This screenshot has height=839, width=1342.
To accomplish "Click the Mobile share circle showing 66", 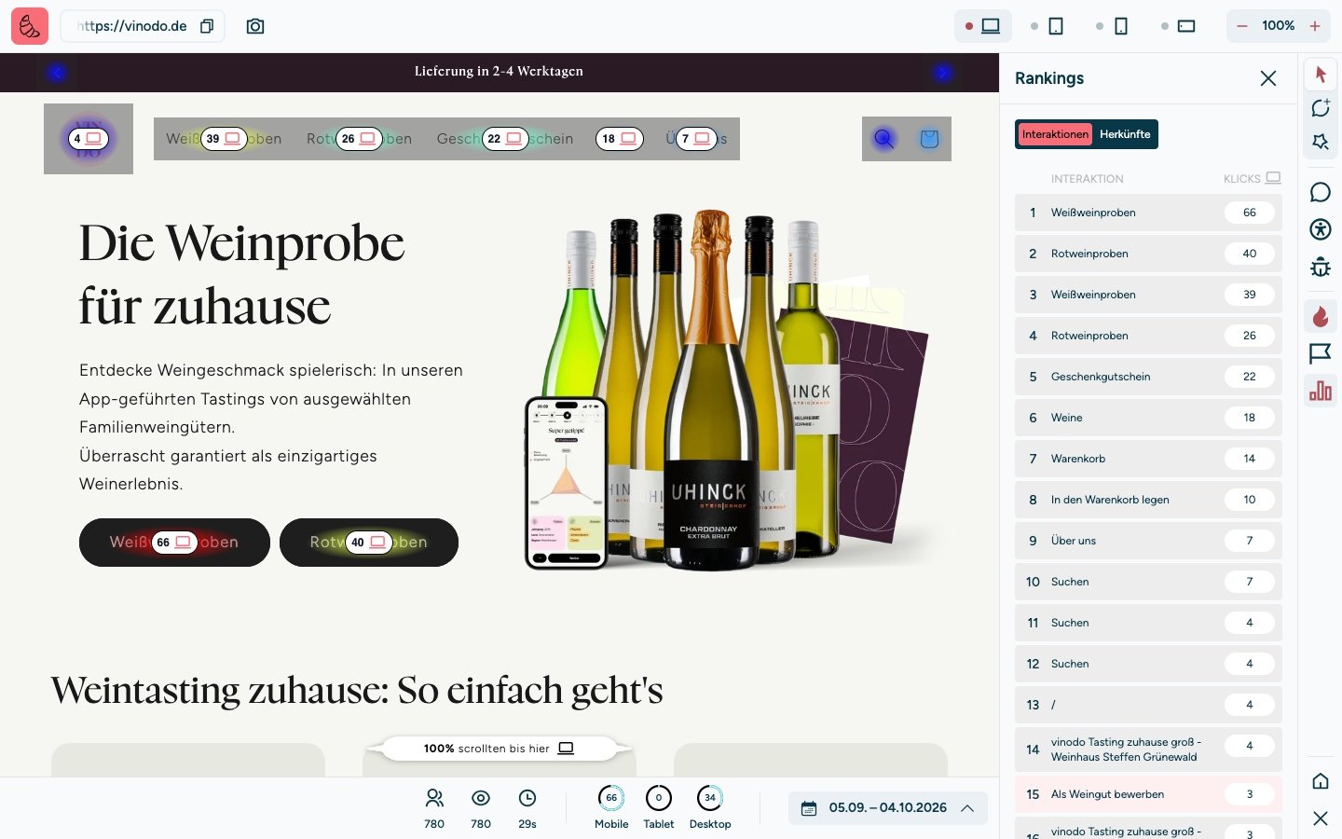I will tap(611, 798).
